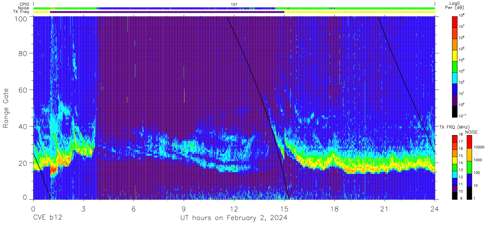
Task: Click x-axis hour tick label "3"
Action: (83, 208)
